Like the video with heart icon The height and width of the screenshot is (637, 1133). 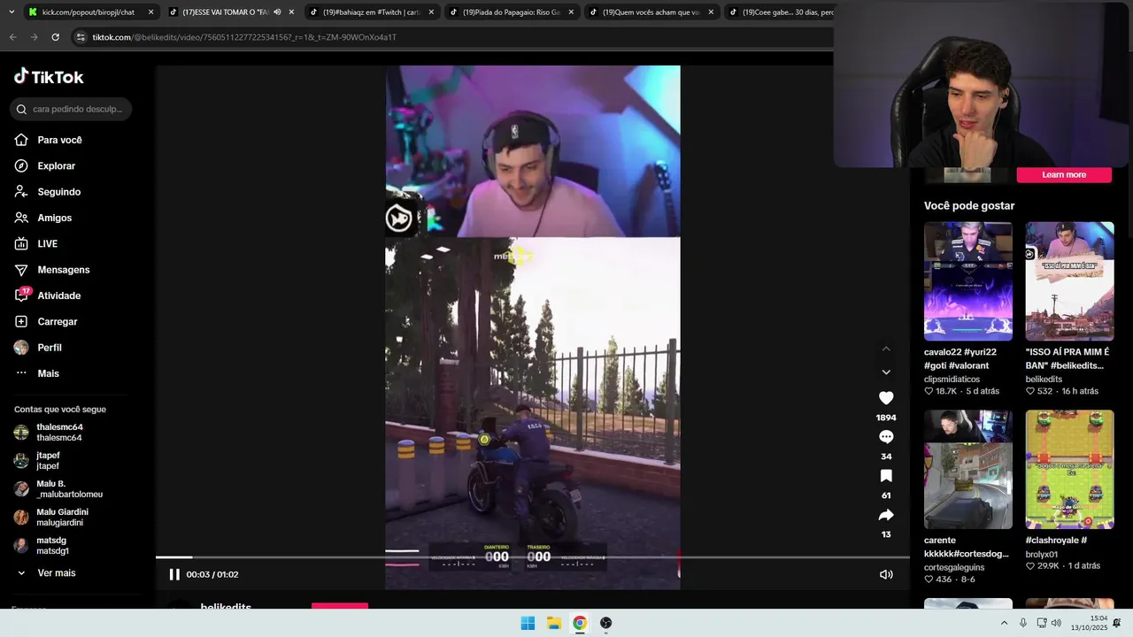(x=886, y=398)
